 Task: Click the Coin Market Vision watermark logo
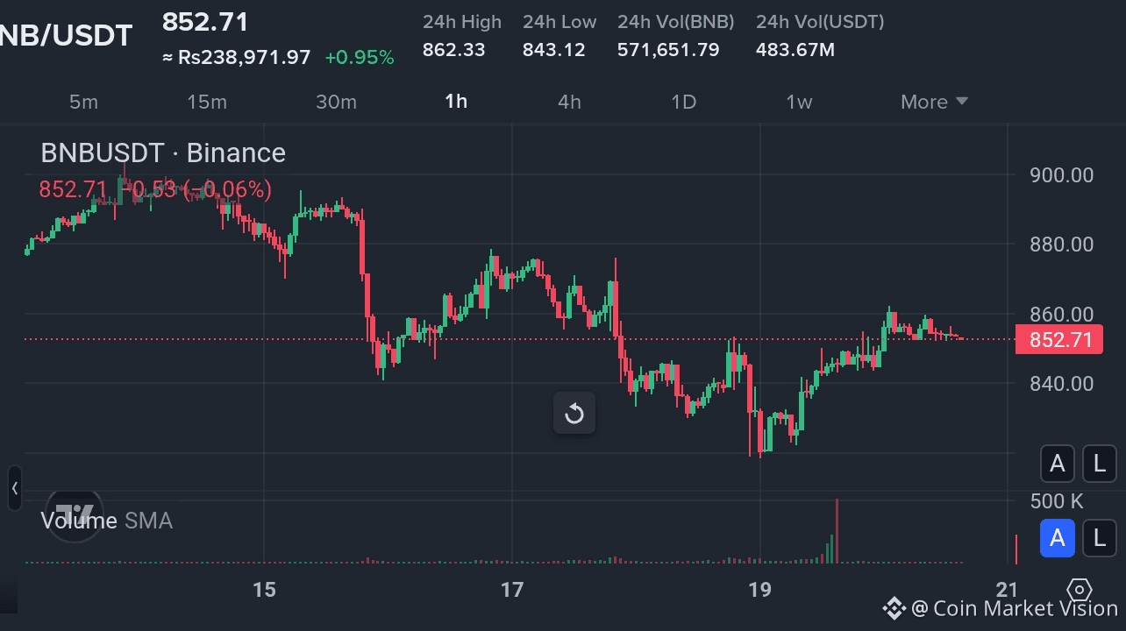(894, 607)
